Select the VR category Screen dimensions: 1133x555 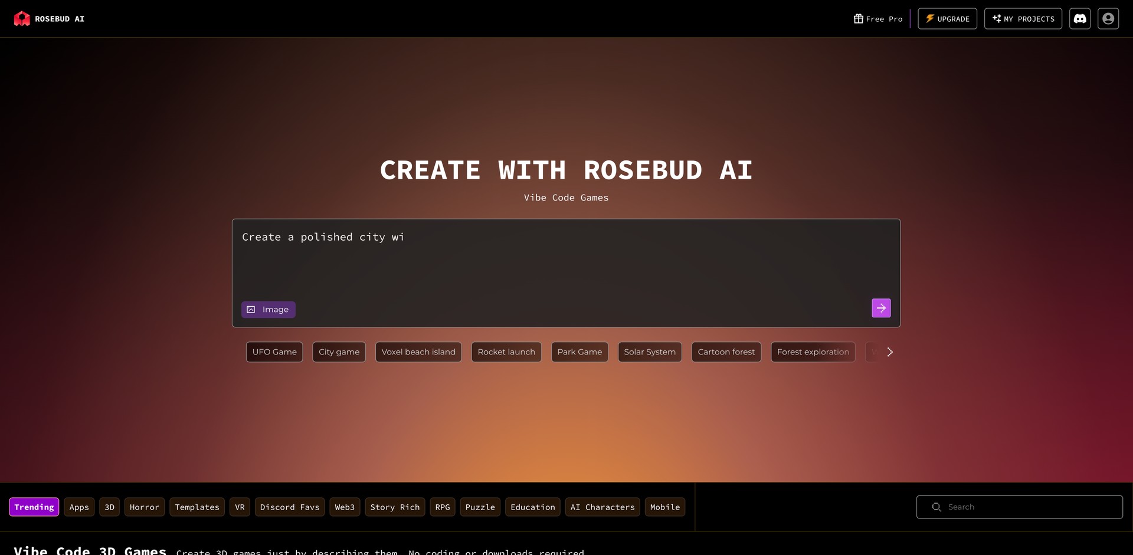240,507
